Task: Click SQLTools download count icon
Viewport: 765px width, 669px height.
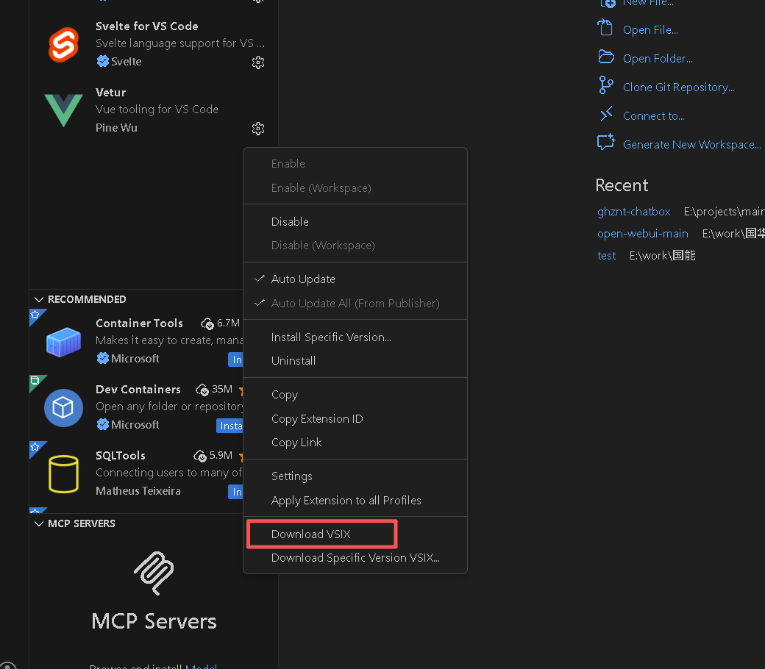Action: coord(199,456)
